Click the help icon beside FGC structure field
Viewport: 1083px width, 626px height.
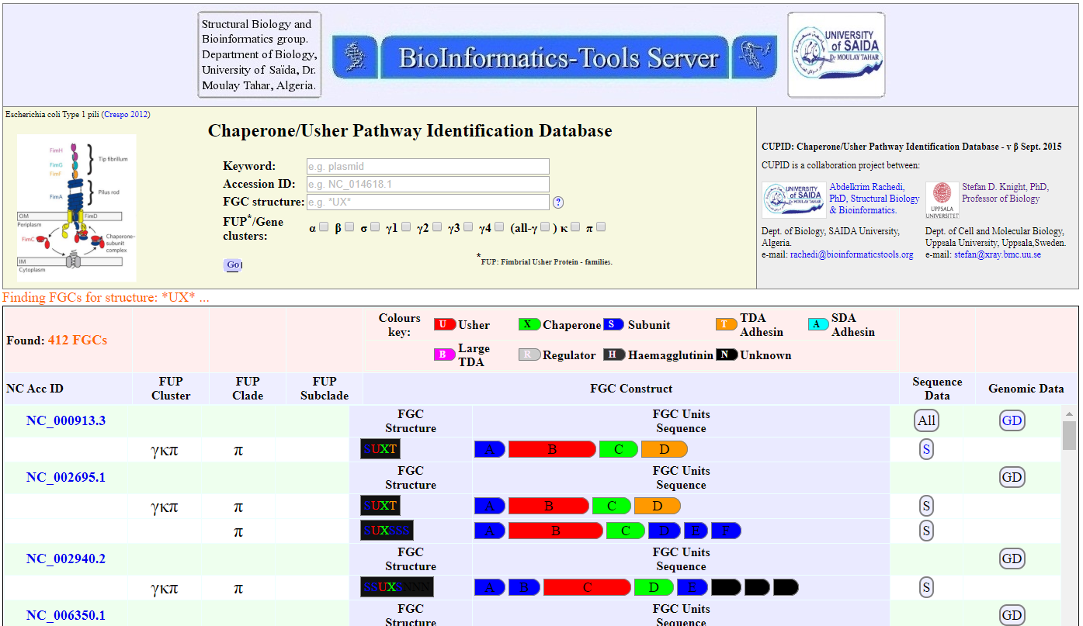558,202
